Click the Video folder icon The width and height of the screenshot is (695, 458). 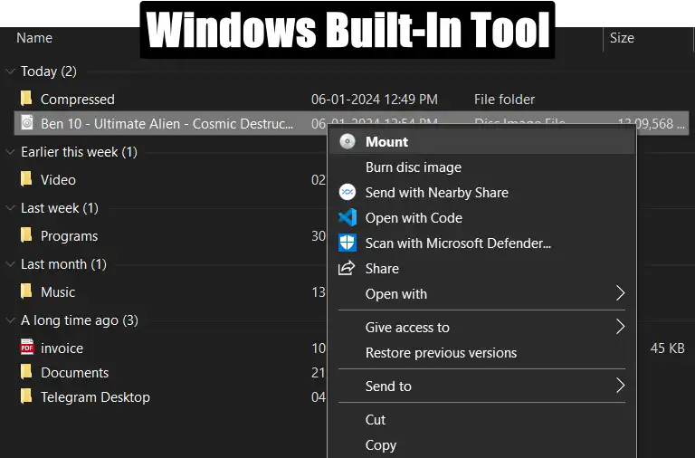[26, 179]
